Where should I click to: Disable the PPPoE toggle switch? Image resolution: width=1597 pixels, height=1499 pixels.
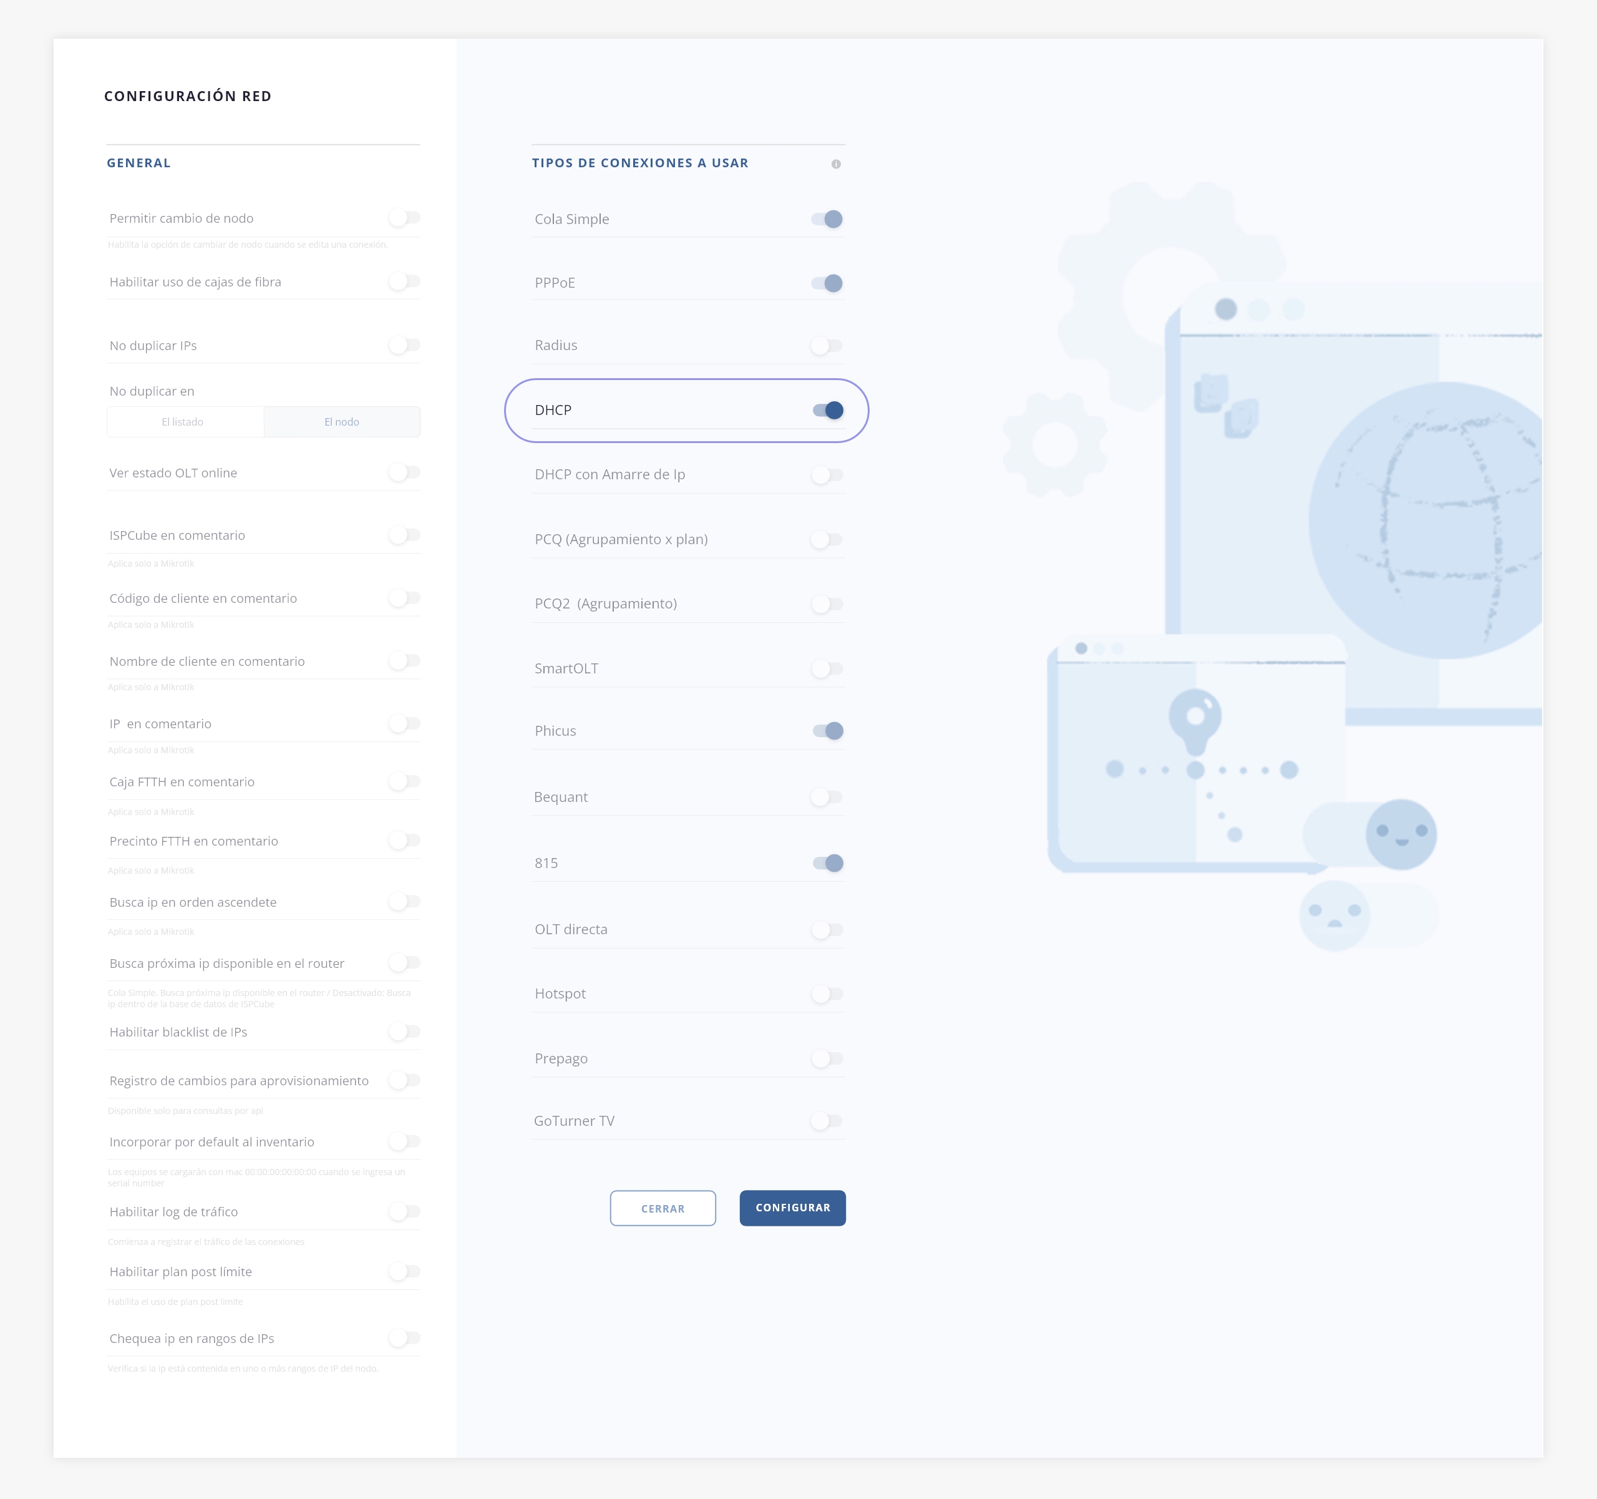coord(827,283)
